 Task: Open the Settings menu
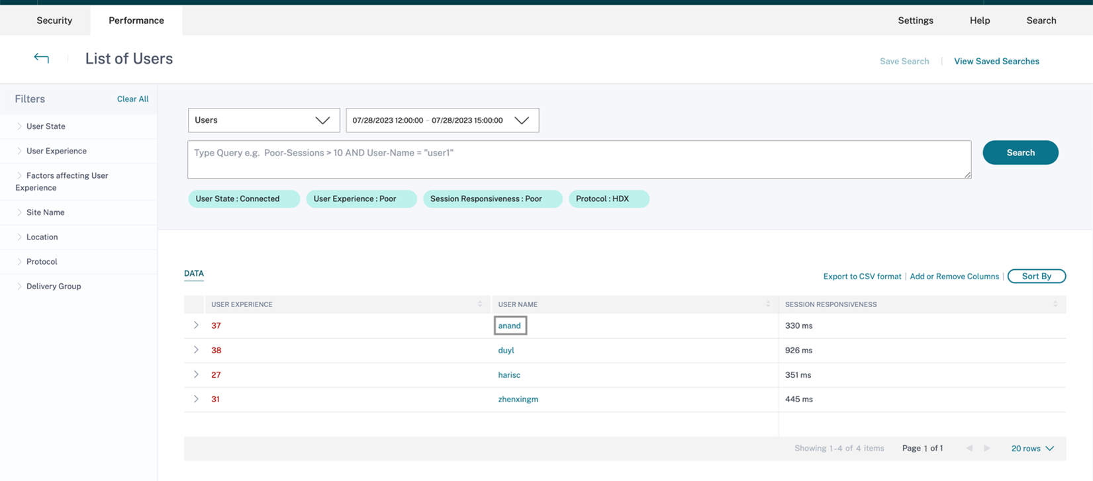tap(915, 21)
